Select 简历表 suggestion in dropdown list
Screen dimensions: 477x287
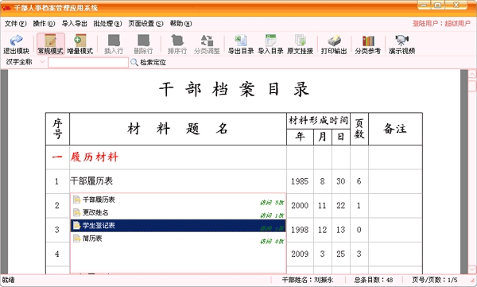point(178,239)
